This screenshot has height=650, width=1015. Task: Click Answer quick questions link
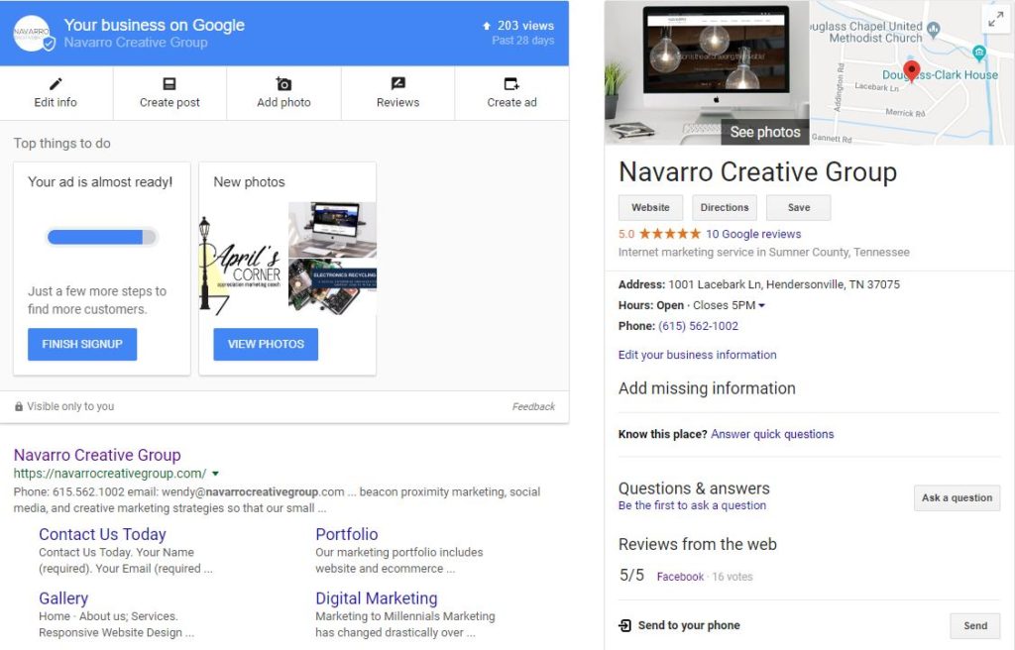[x=772, y=434]
